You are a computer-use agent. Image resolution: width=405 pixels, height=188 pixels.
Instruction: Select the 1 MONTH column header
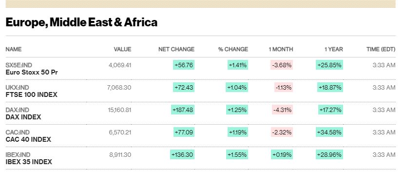281,49
